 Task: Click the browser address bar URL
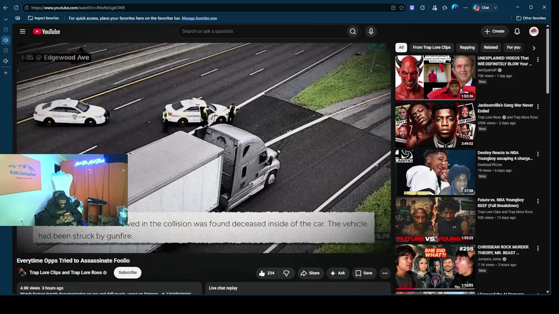coord(78,8)
